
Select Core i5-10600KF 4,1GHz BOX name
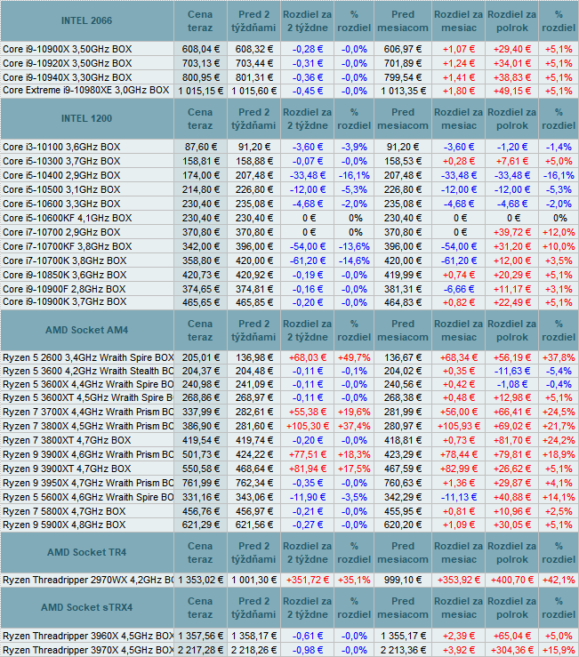point(67,219)
